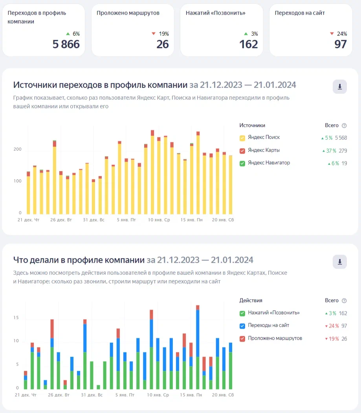Click green up arrow in Переходов в профиль card
The width and height of the screenshot is (361, 413).
click(68, 34)
